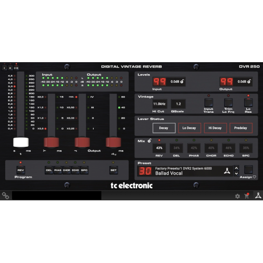263x263 pixels.
Task: Toggle the Output level lock icon
Action: [249, 81]
